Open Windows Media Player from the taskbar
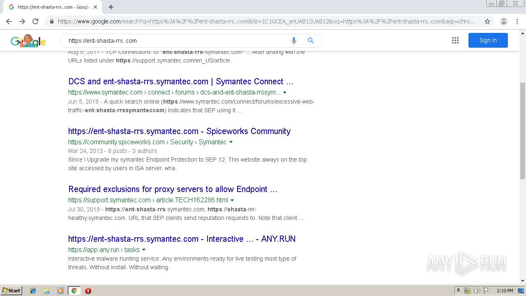 point(60,291)
